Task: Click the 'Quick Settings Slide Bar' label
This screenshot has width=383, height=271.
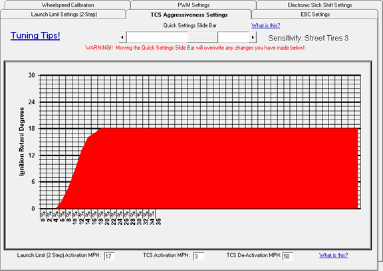Action: [x=190, y=25]
